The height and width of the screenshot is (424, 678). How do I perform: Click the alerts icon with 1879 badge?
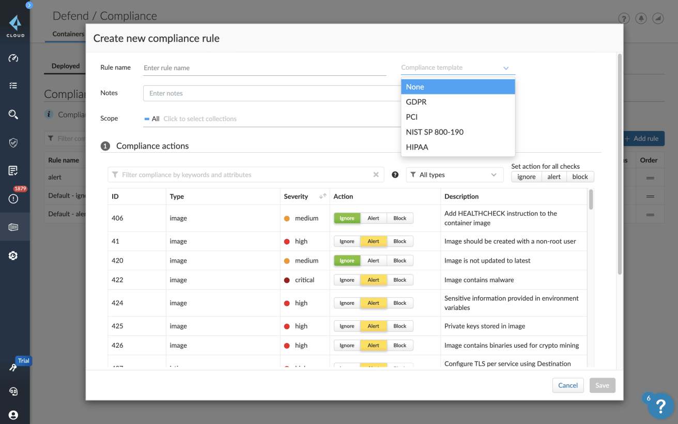tap(13, 199)
